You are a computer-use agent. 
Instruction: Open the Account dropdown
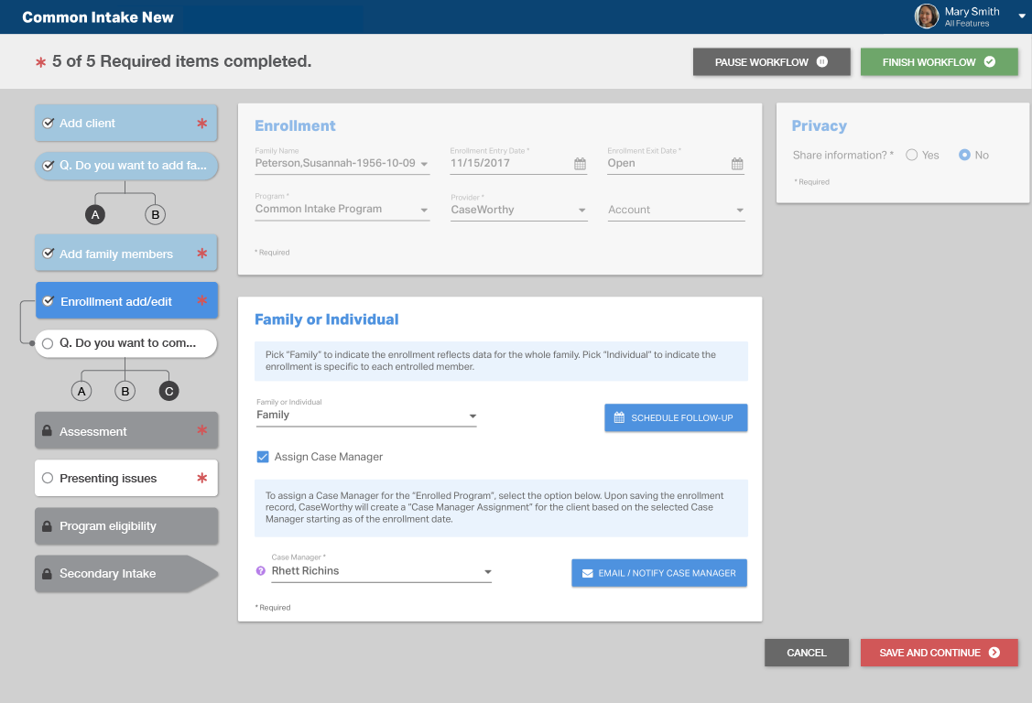click(x=677, y=210)
